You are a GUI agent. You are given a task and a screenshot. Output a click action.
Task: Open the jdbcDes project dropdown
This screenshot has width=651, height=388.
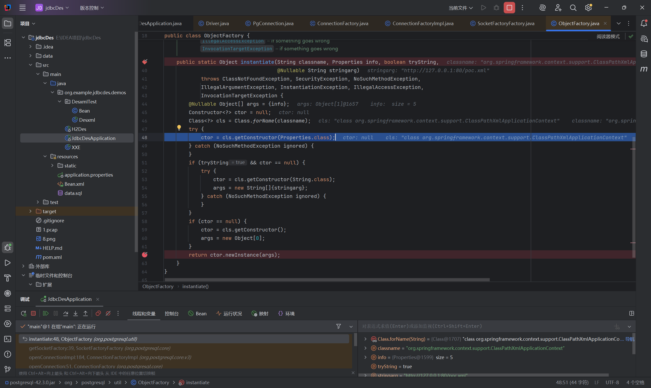coord(52,8)
